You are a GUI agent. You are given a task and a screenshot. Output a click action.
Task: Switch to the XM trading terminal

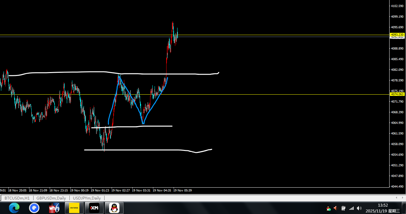[94, 208]
